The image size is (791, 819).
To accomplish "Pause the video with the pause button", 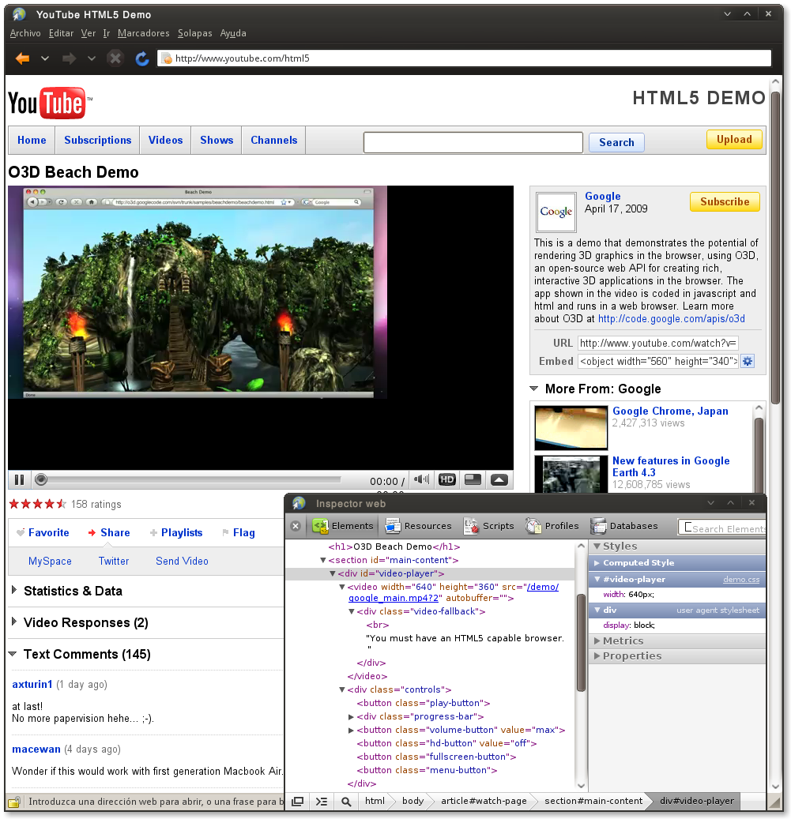I will point(19,479).
